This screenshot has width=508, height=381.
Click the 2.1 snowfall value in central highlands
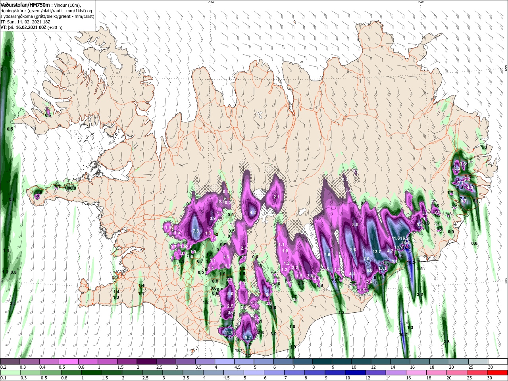[277, 197]
